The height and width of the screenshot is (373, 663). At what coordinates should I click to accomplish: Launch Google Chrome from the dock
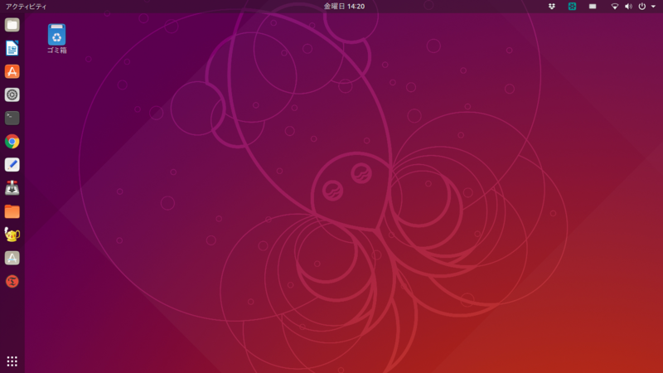pyautogui.click(x=12, y=141)
